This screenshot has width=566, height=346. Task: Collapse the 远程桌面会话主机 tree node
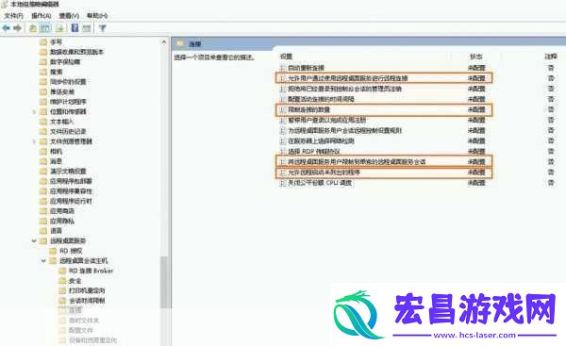43,260
